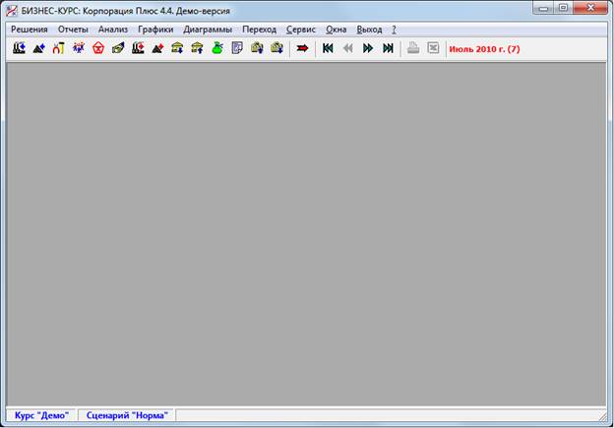Open the group of people icon

point(79,48)
